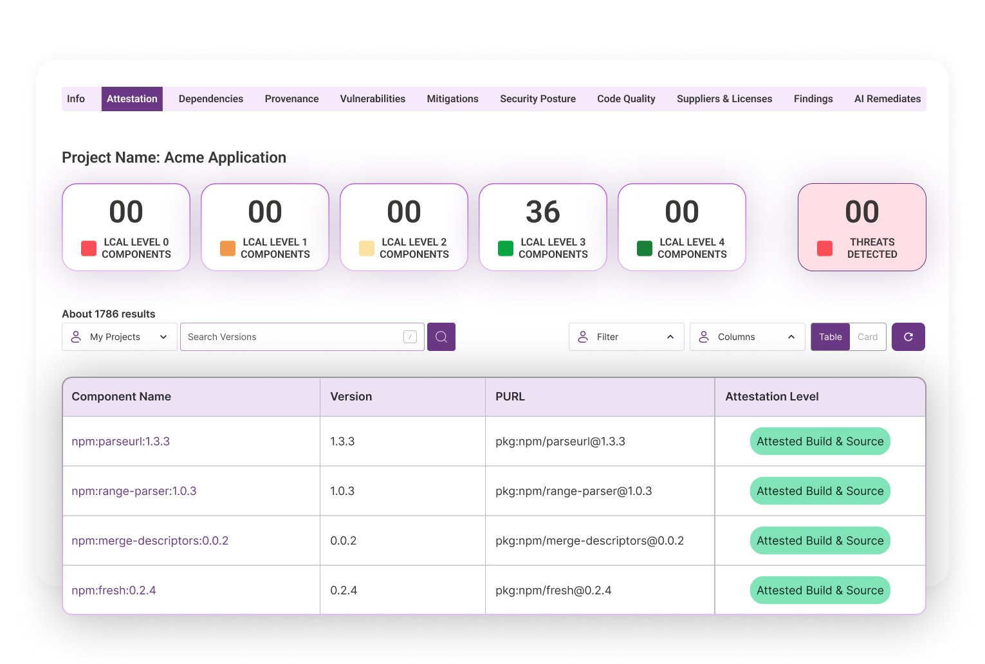Click the user icon in My Projects

coord(76,337)
